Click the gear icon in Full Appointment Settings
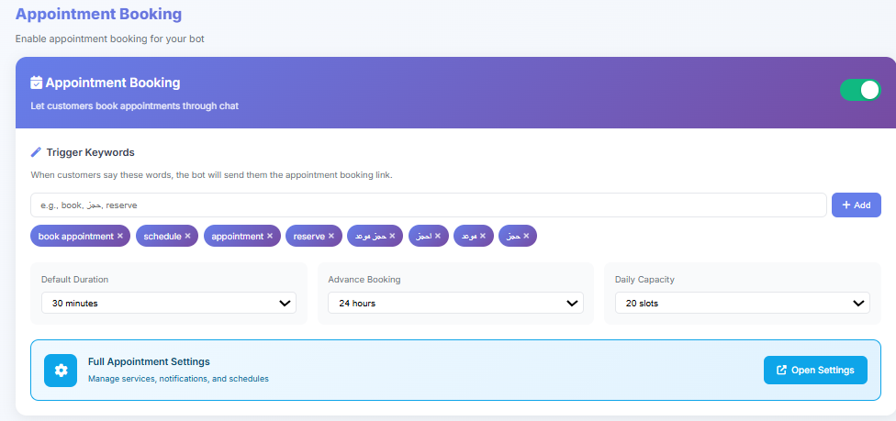Image resolution: width=896 pixels, height=421 pixels. (x=61, y=371)
